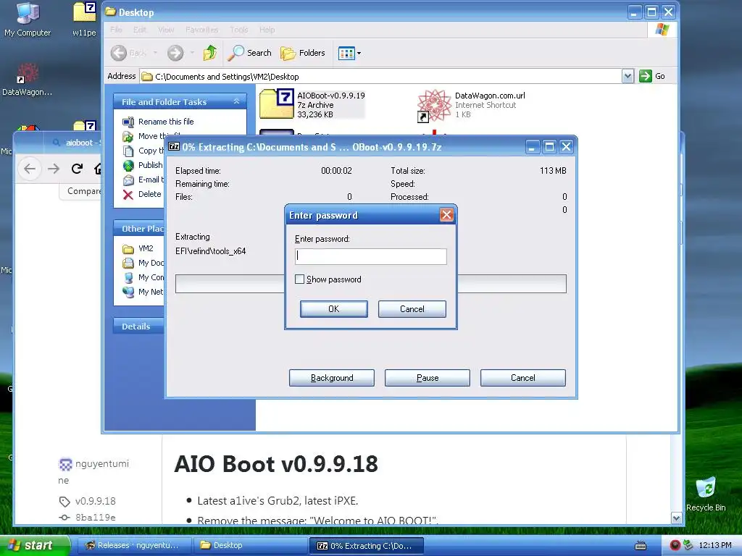Image resolution: width=742 pixels, height=556 pixels.
Task: Open the Favorites menu
Action: click(x=202, y=30)
